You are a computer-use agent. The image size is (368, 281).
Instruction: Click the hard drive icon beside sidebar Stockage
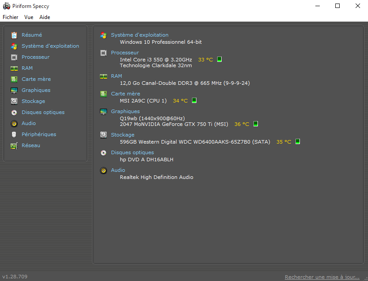(14, 101)
